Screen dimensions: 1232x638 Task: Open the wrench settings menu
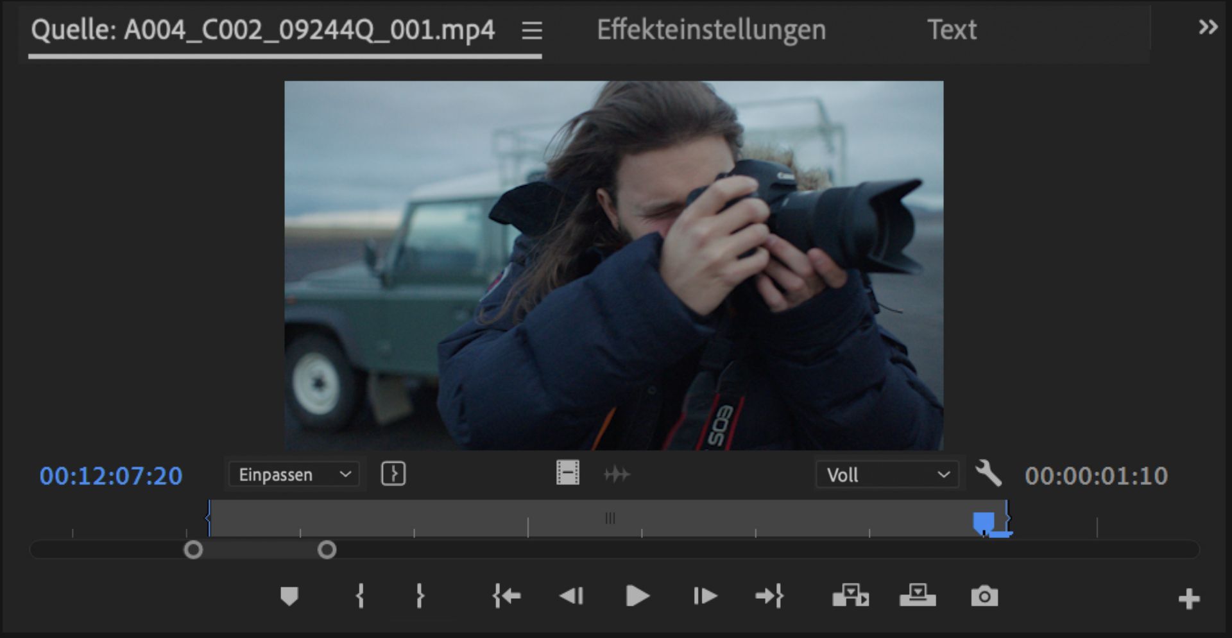988,474
